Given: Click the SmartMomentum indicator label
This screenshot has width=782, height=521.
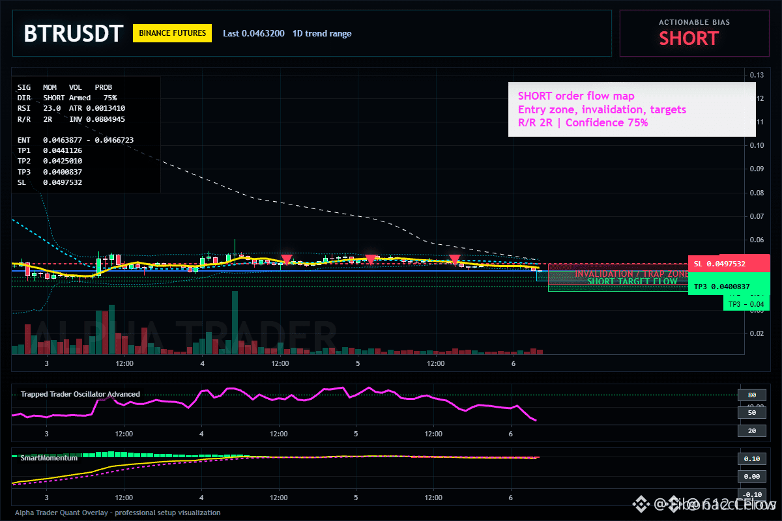Looking at the screenshot, I should click(x=45, y=458).
